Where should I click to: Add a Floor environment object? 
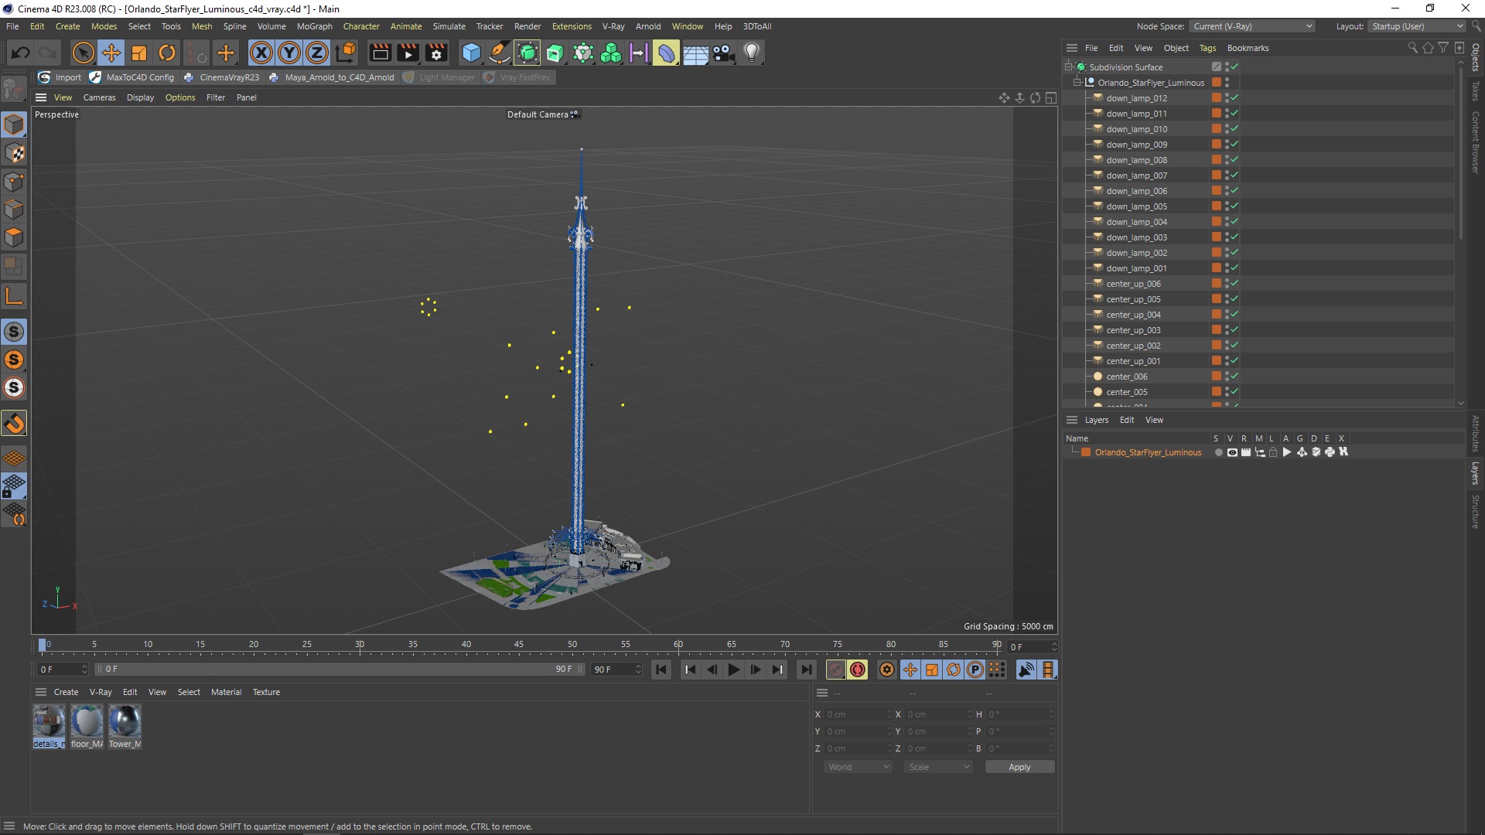pos(695,53)
